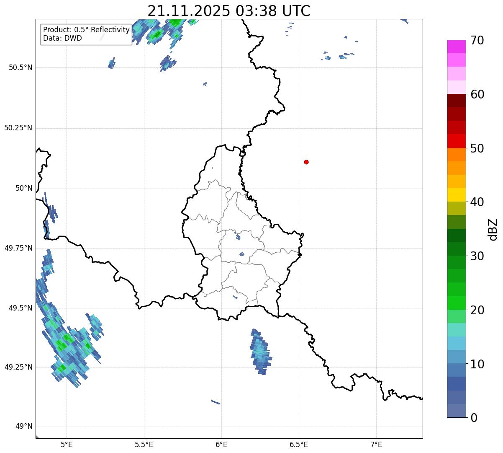Image resolution: width=503 pixels, height=453 pixels.
Task: Click the 6.5°E longitude label
Action: point(299,444)
